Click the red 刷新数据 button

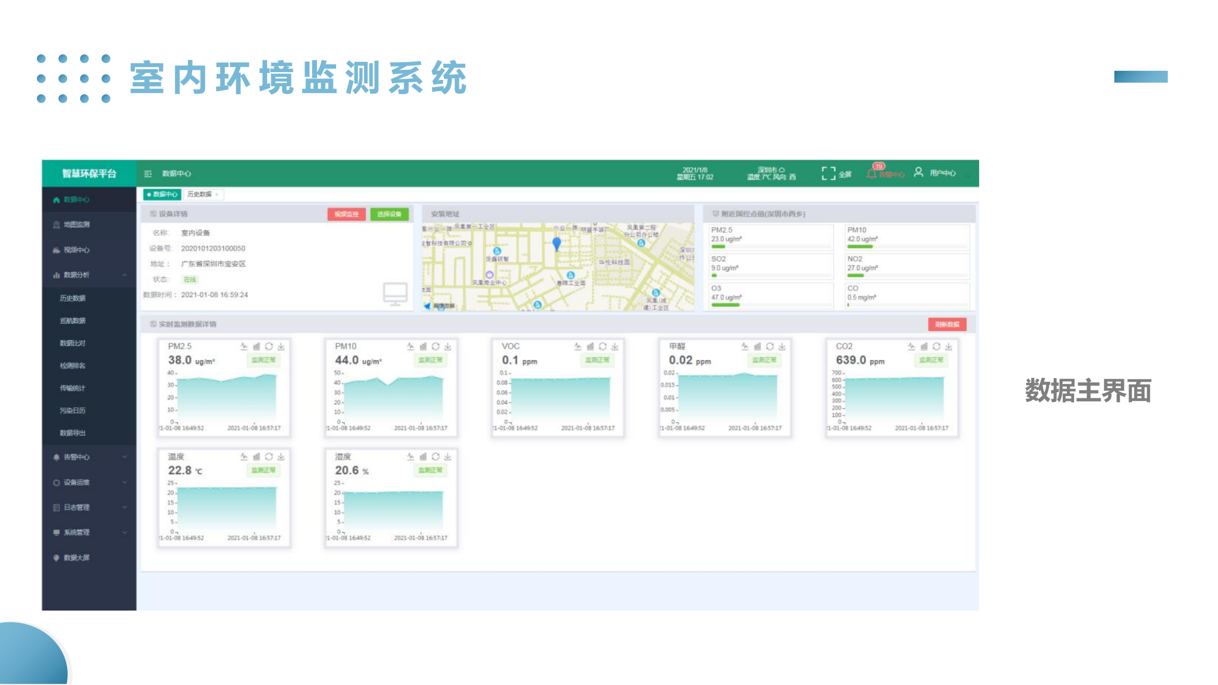947,324
